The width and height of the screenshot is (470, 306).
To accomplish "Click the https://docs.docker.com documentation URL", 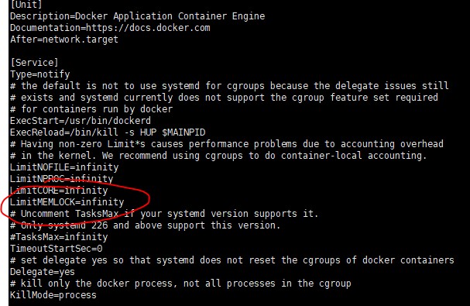I will (x=148, y=28).
